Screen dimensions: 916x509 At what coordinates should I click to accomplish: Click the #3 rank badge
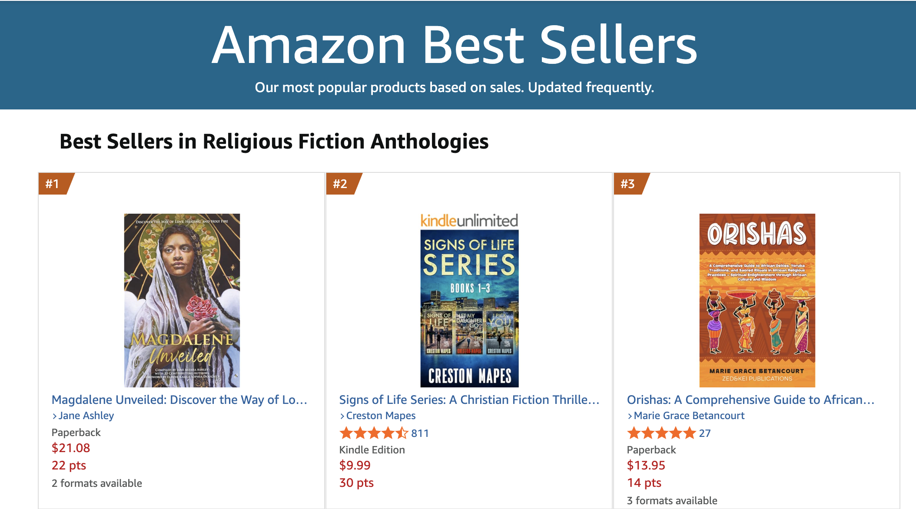coord(629,184)
